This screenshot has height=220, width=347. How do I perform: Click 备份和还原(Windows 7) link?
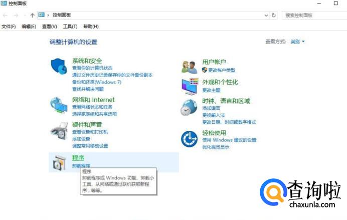[x=97, y=82]
